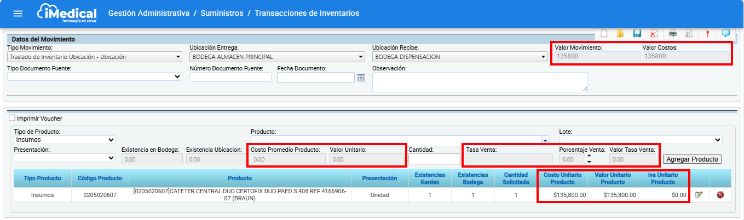Viewport: 744px width, 220px height.
Task: Go to Suministros in the breadcrumb
Action: click(223, 13)
